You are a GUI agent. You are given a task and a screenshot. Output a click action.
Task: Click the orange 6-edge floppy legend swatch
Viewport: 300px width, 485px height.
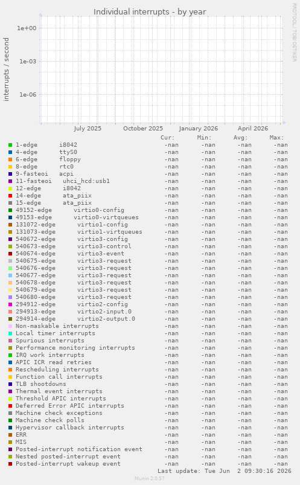tap(10, 159)
